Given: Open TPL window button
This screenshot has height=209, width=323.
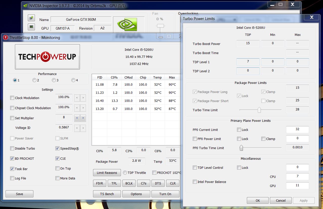Looking at the screenshot, I should click(x=114, y=183).
